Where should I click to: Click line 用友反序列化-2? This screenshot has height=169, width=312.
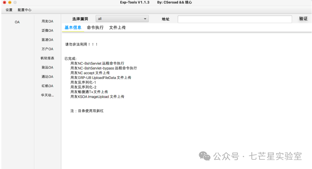pos(83,87)
